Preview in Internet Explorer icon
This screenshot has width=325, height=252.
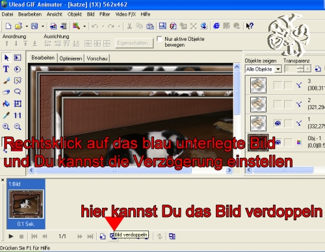point(216,26)
